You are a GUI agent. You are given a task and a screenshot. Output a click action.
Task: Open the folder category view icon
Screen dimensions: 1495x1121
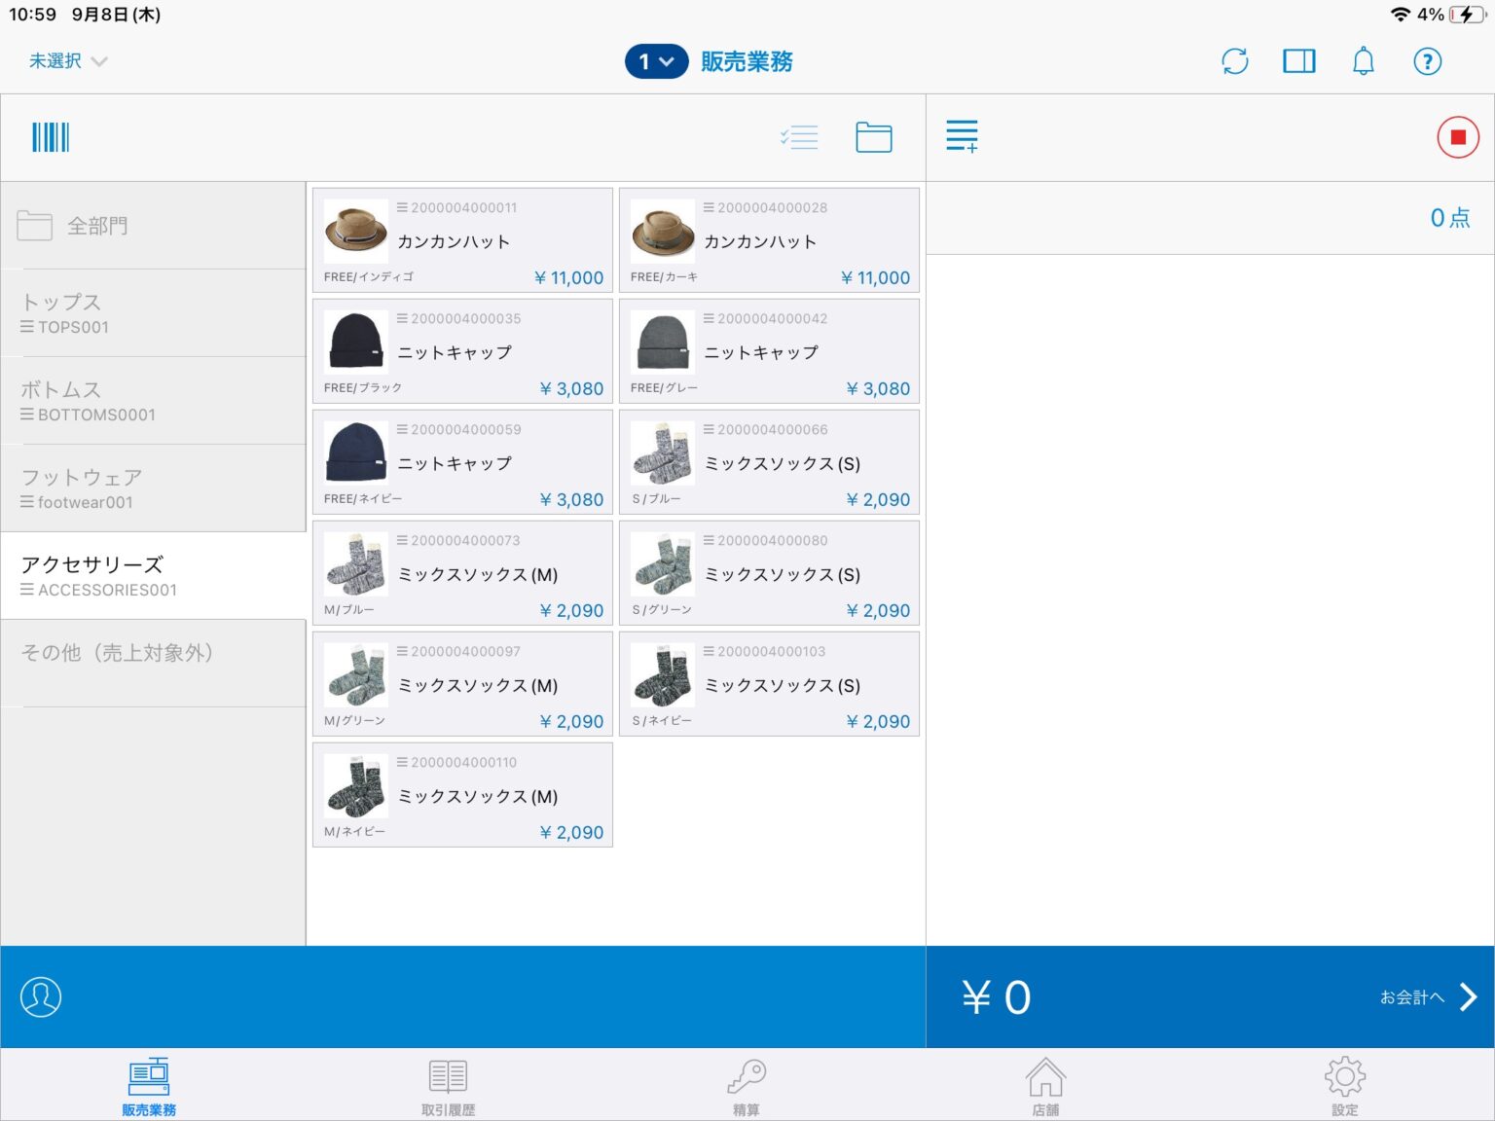(x=873, y=137)
